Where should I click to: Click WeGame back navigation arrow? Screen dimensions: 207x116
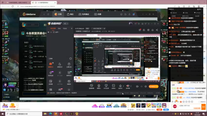[44, 14]
